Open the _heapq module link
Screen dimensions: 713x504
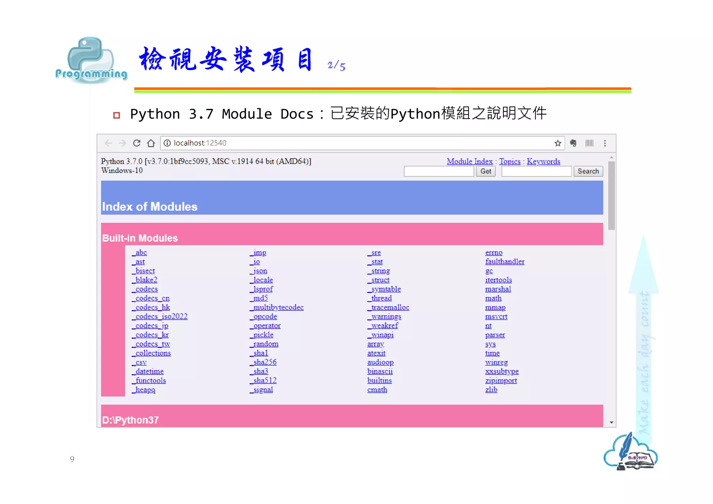pos(143,390)
